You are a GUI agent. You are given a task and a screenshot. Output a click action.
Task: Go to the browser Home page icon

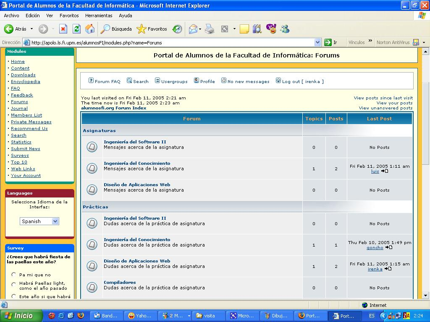[90, 29]
